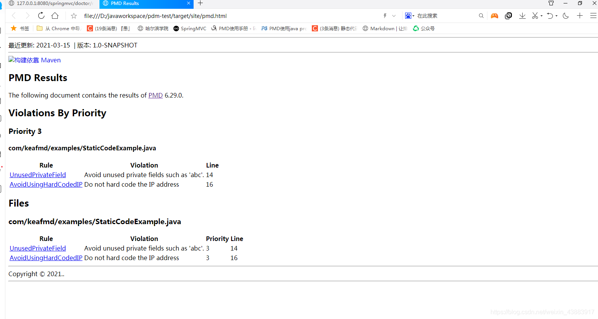Open the (3条消息) 静态代码 bookmark
The height and width of the screenshot is (319, 598).
[334, 28]
